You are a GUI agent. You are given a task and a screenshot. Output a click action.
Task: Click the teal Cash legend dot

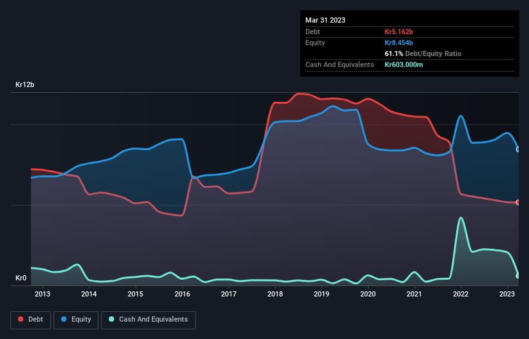tap(111, 319)
